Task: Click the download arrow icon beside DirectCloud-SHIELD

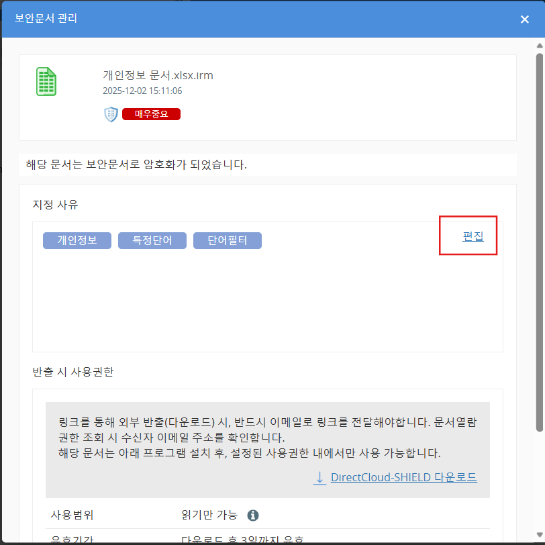Action: click(x=319, y=478)
